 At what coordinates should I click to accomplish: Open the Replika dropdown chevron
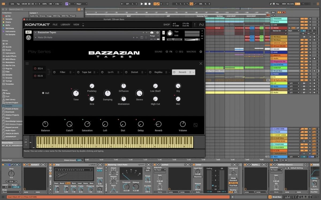[169, 72]
